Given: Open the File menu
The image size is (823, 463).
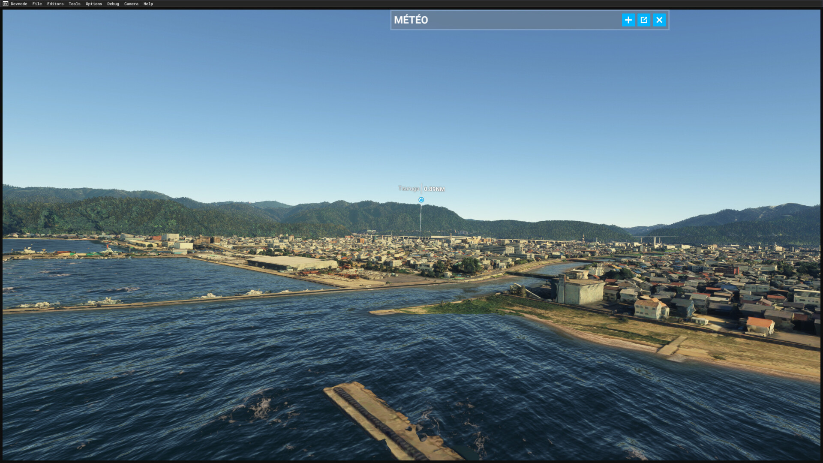Looking at the screenshot, I should pos(37,4).
